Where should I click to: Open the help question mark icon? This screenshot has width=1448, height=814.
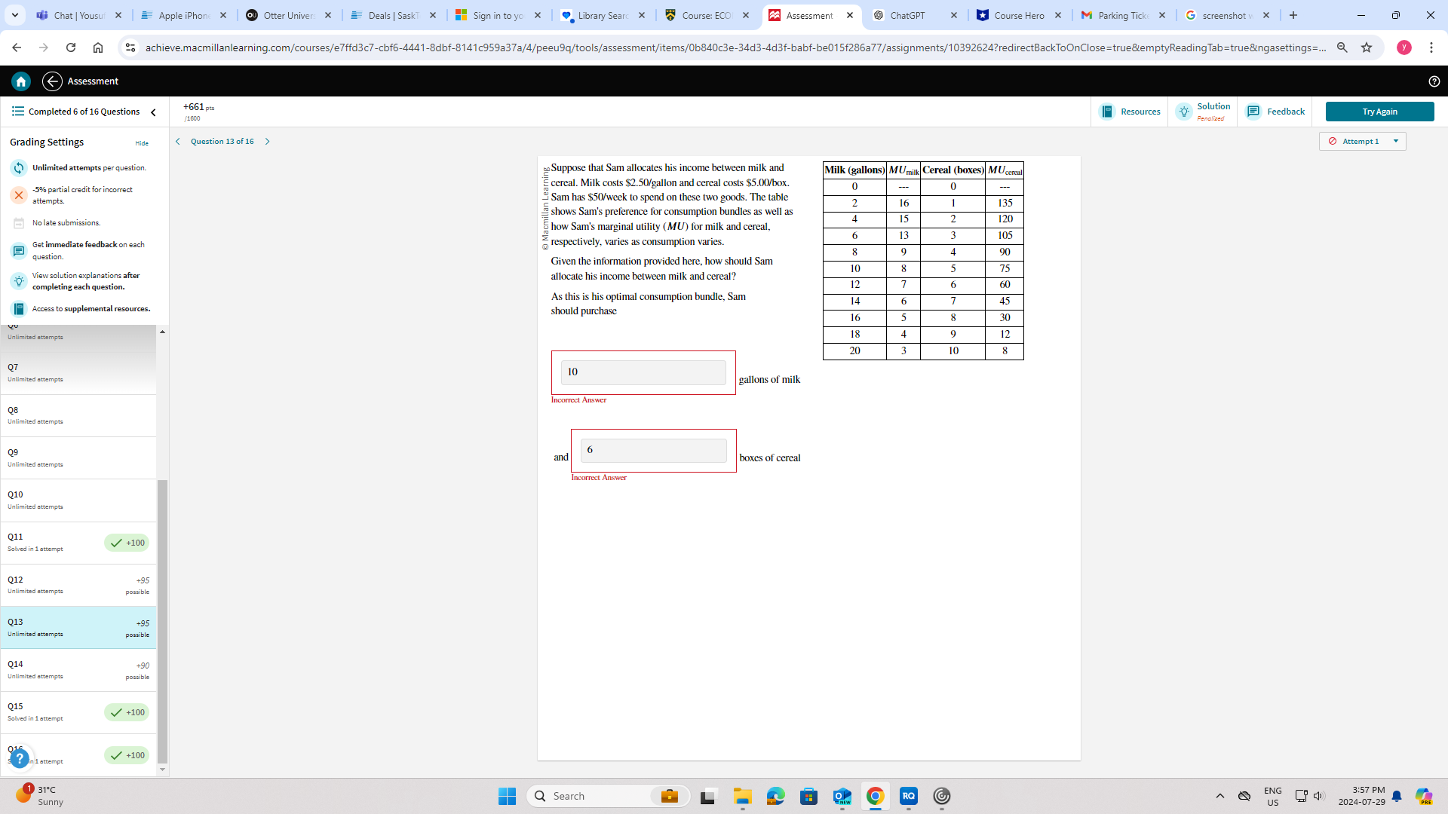click(x=1434, y=81)
